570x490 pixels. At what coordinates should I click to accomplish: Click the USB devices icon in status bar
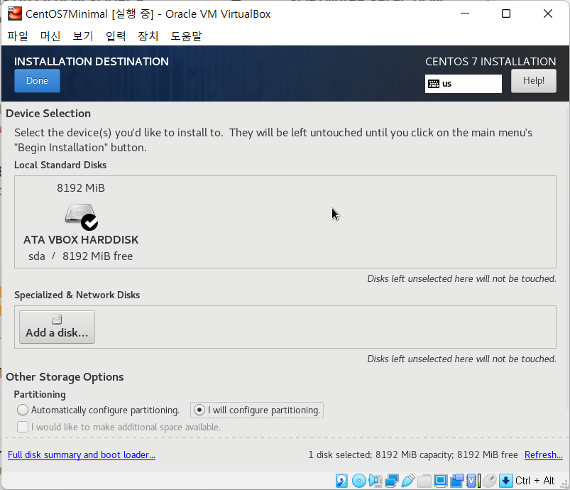point(408,481)
